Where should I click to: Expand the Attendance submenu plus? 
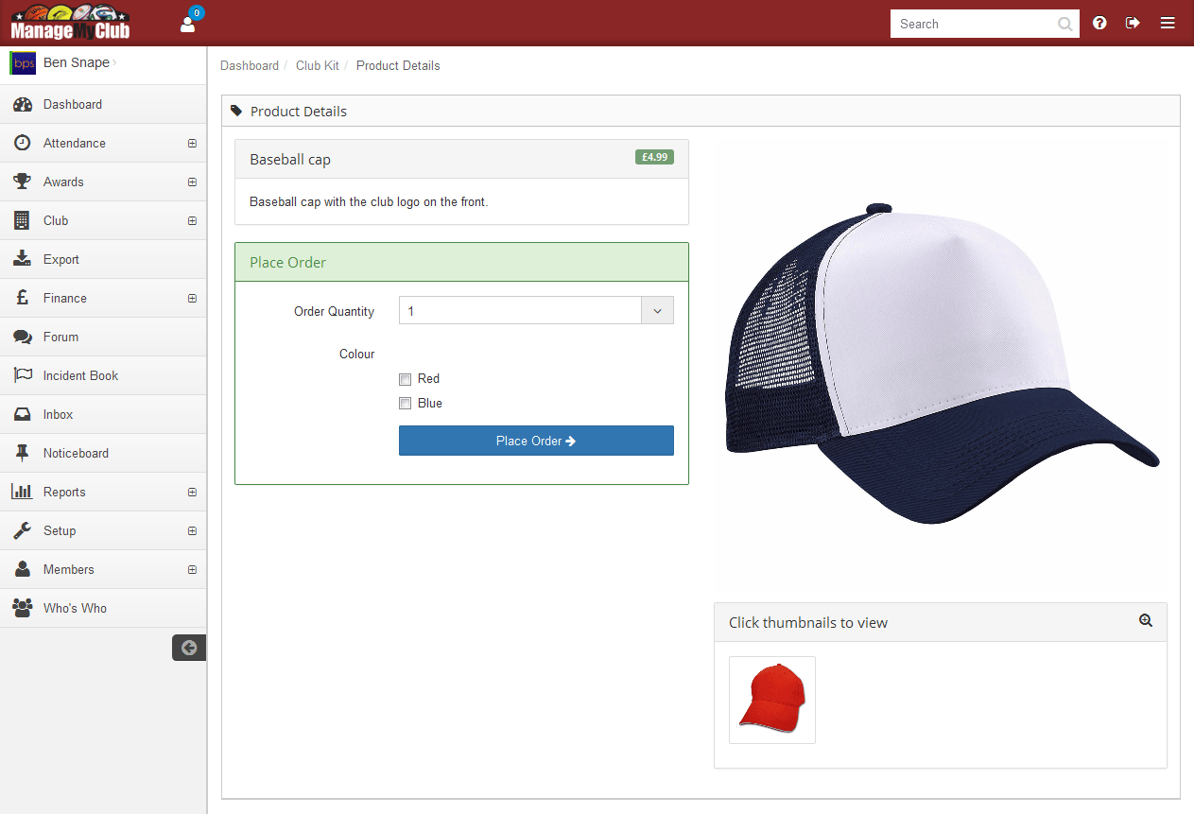(x=192, y=144)
